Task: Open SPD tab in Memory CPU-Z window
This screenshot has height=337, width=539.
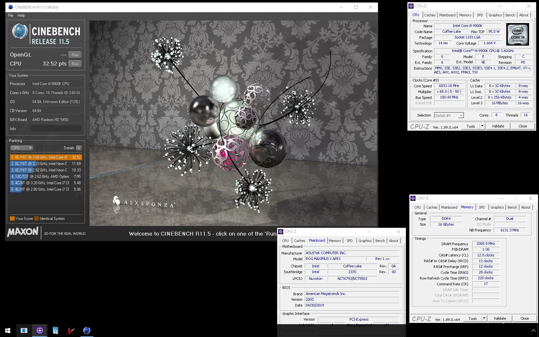Action: (482, 207)
